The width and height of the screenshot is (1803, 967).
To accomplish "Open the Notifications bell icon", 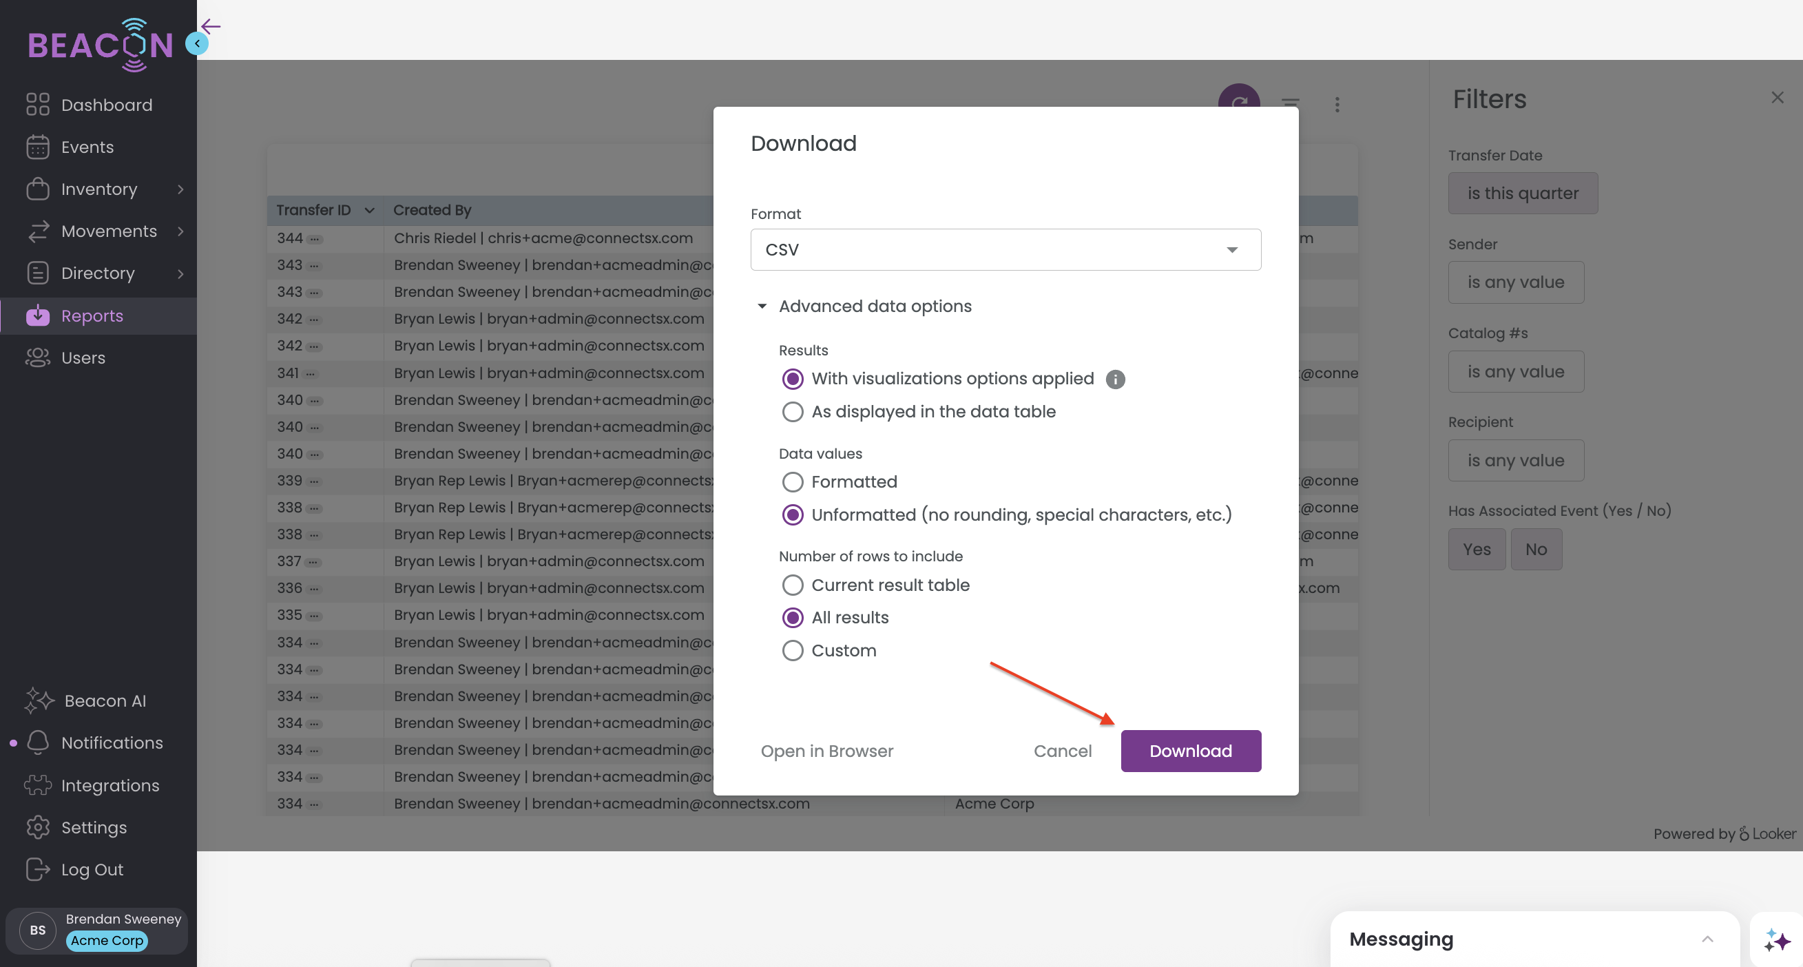I will coord(38,742).
